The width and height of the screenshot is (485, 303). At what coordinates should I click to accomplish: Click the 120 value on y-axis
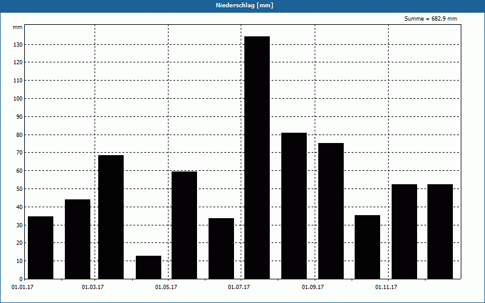[x=18, y=62]
